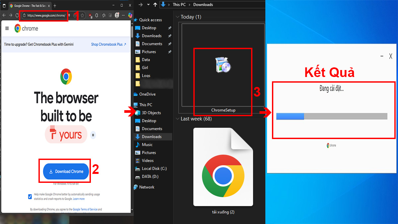Viewport: 398px width, 224px height.
Task: Click the chrome logo in installer
Action: pos(331,145)
